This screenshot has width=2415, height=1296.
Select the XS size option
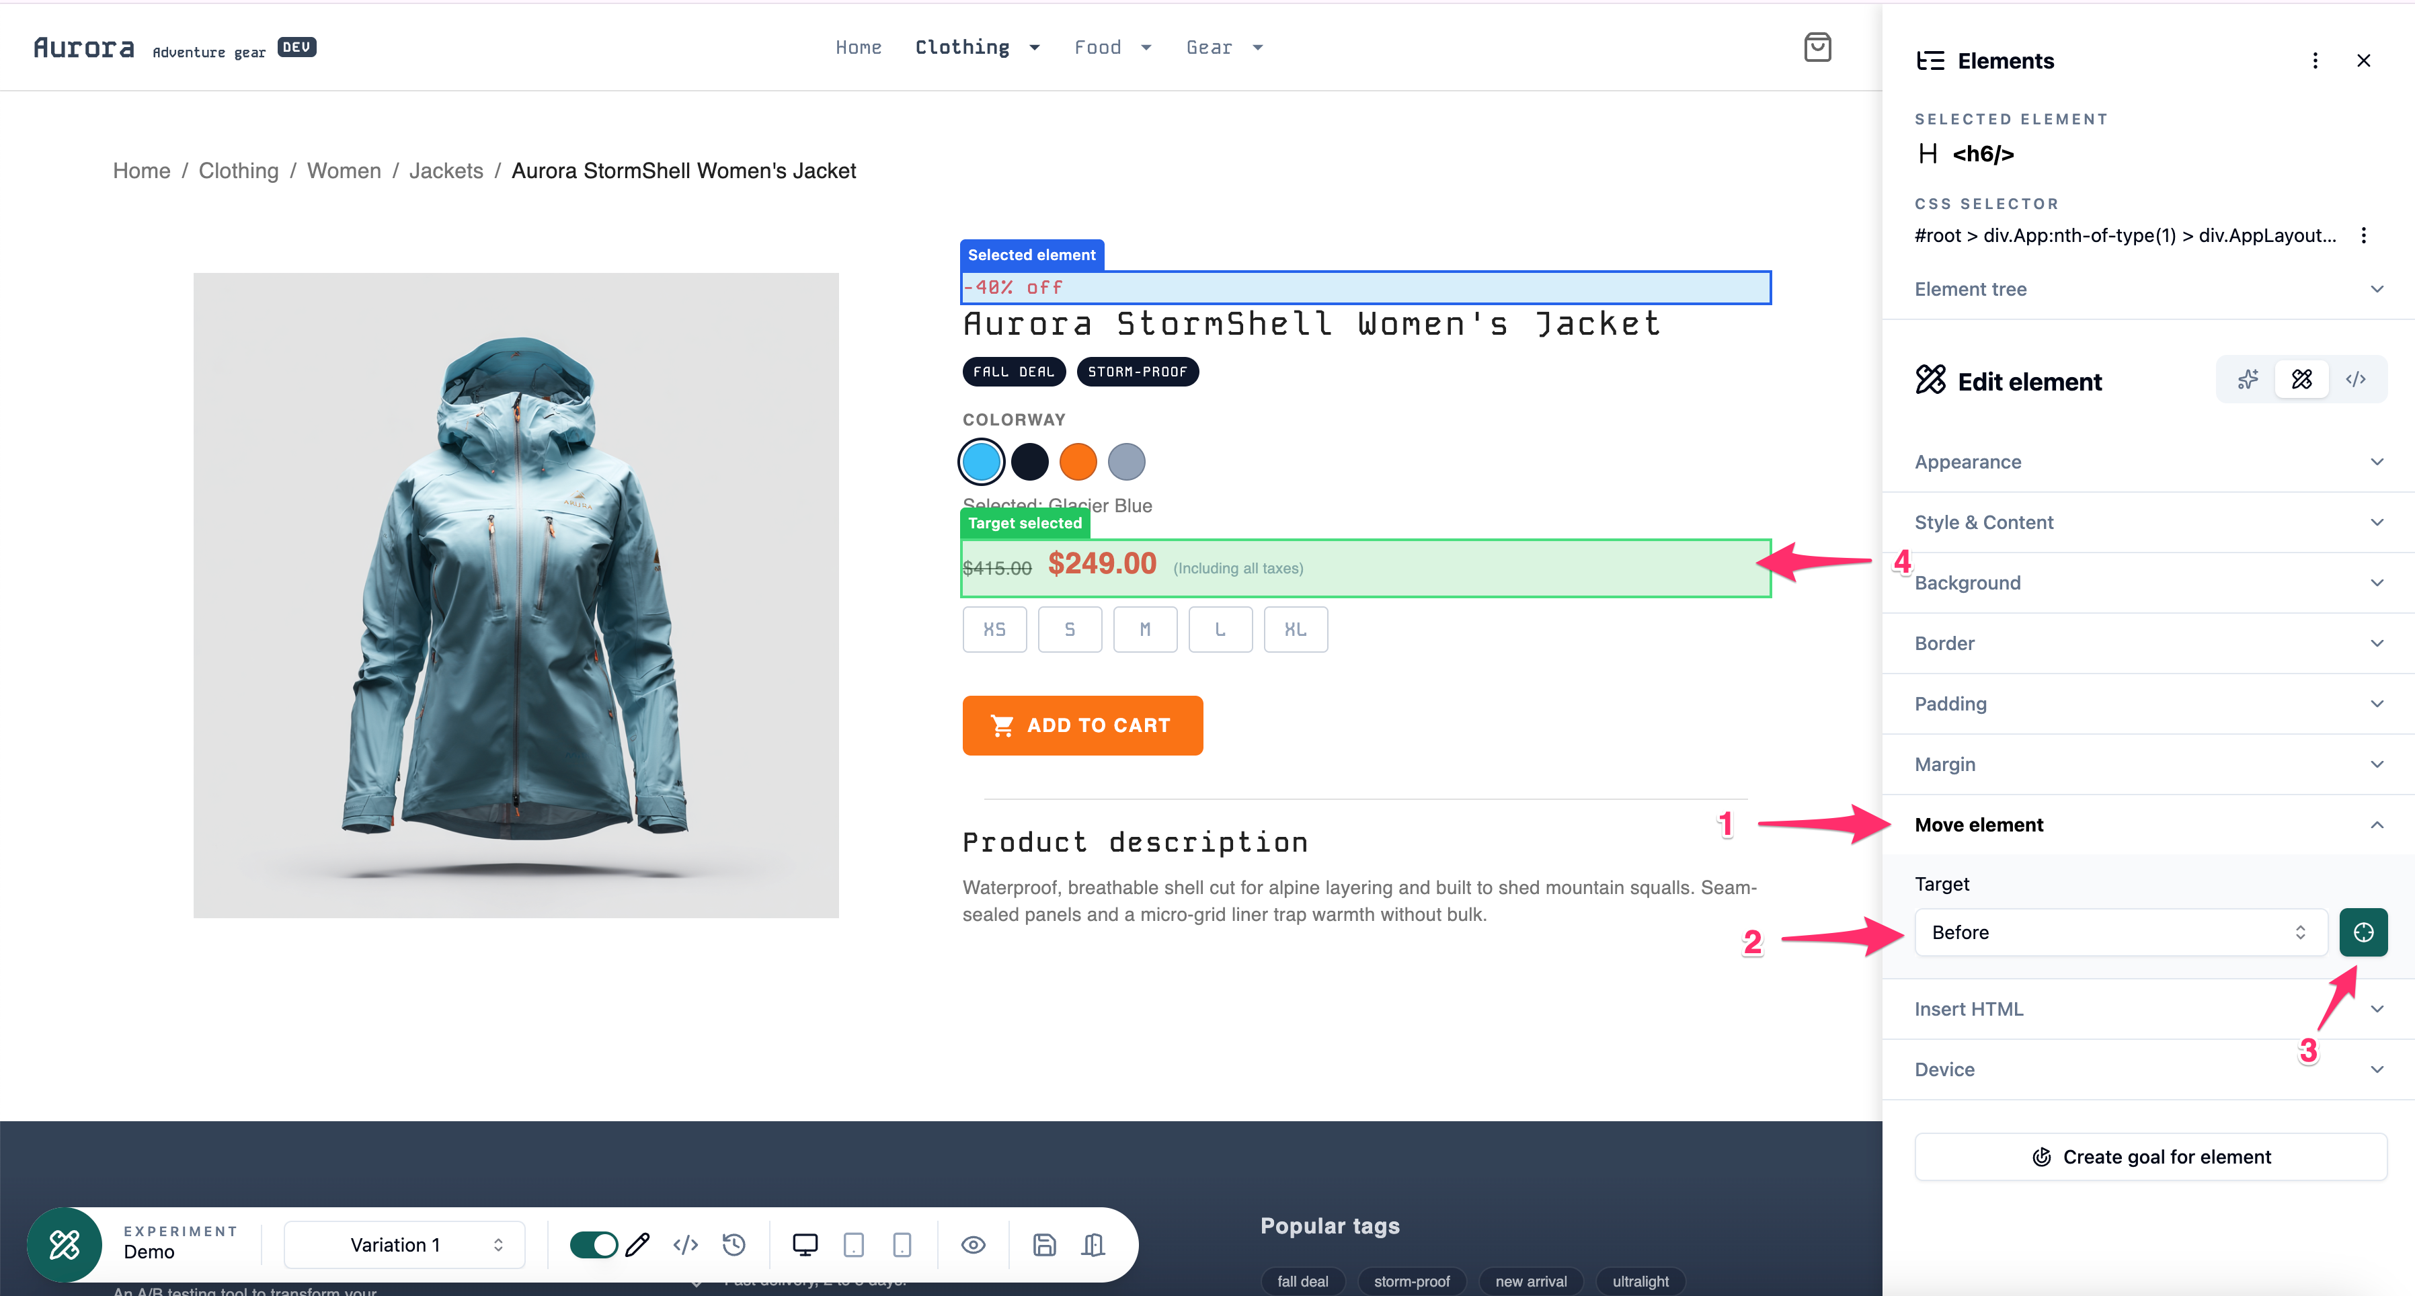(x=994, y=630)
